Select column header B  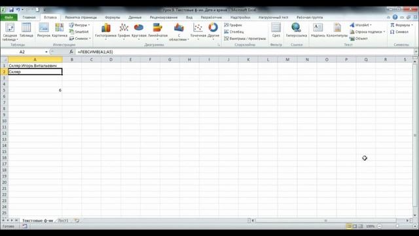tap(72, 60)
